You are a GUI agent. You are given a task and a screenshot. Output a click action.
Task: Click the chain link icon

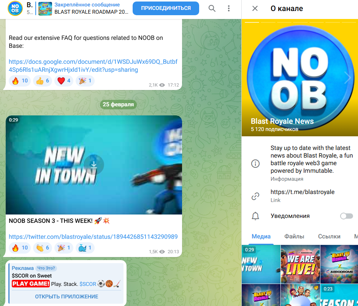[255, 196]
